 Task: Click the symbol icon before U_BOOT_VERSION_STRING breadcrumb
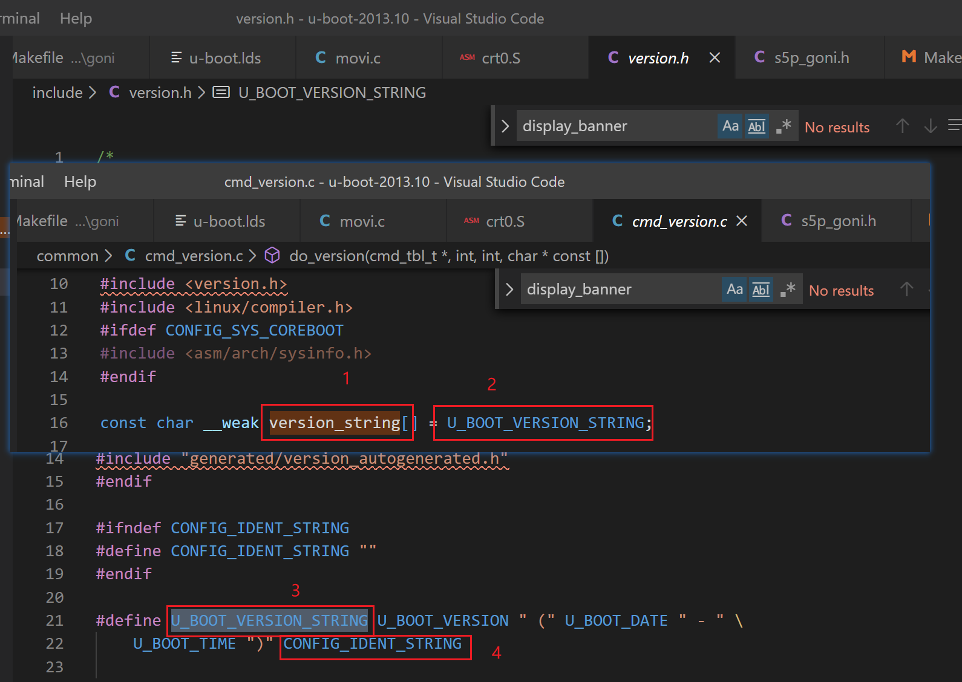click(221, 93)
